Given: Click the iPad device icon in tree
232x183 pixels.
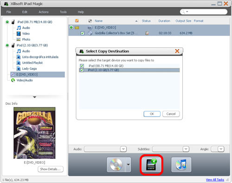Looking at the screenshot, I should pyautogui.click(x=13, y=22).
